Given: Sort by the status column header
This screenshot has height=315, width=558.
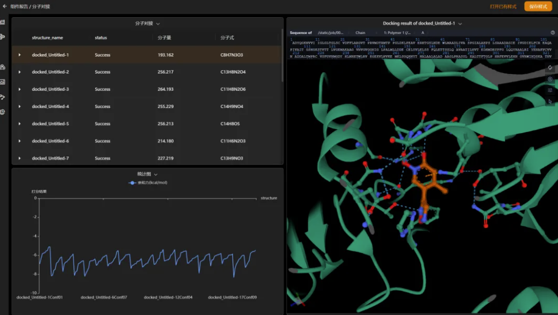Looking at the screenshot, I should click(101, 38).
